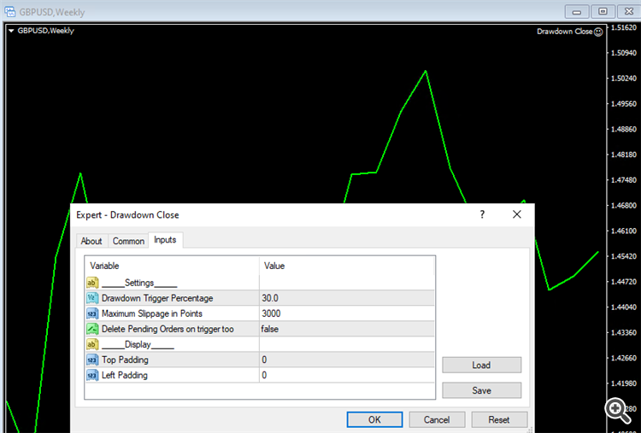Click the Display string-type icon
The height and width of the screenshot is (433, 641).
(92, 344)
